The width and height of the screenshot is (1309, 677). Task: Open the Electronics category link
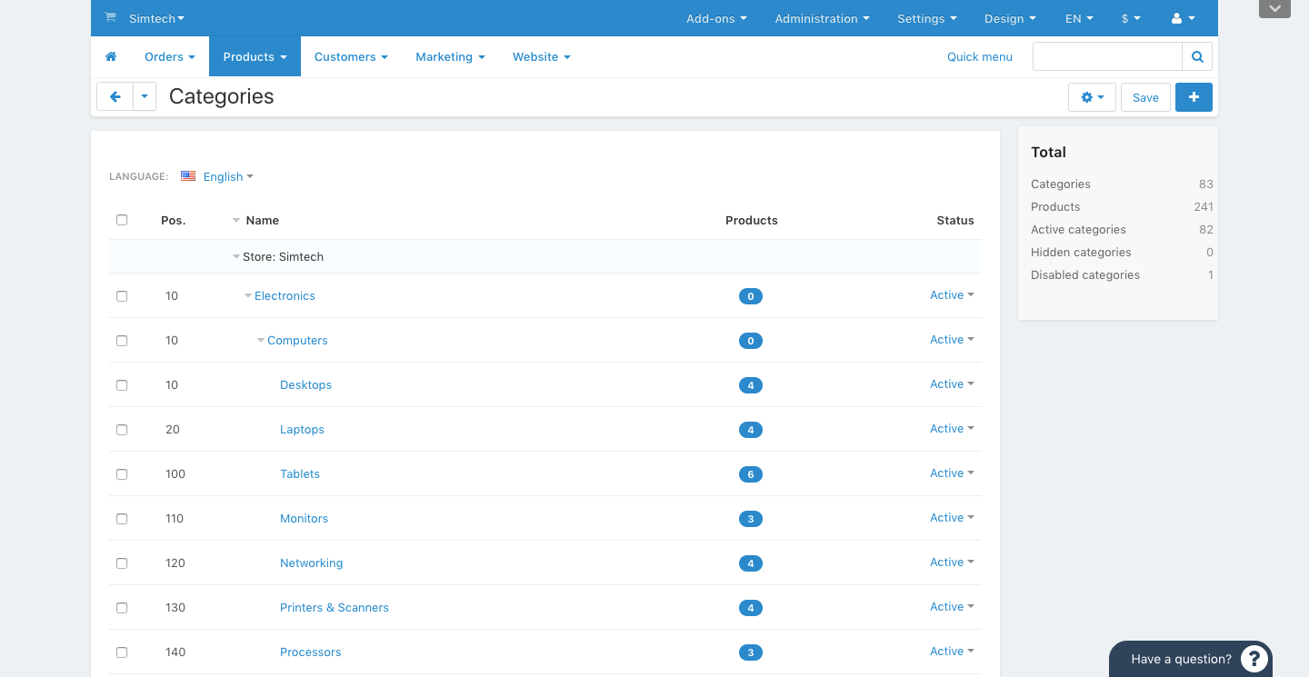pos(285,295)
